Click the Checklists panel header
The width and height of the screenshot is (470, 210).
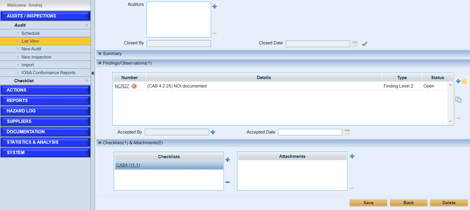point(169,157)
